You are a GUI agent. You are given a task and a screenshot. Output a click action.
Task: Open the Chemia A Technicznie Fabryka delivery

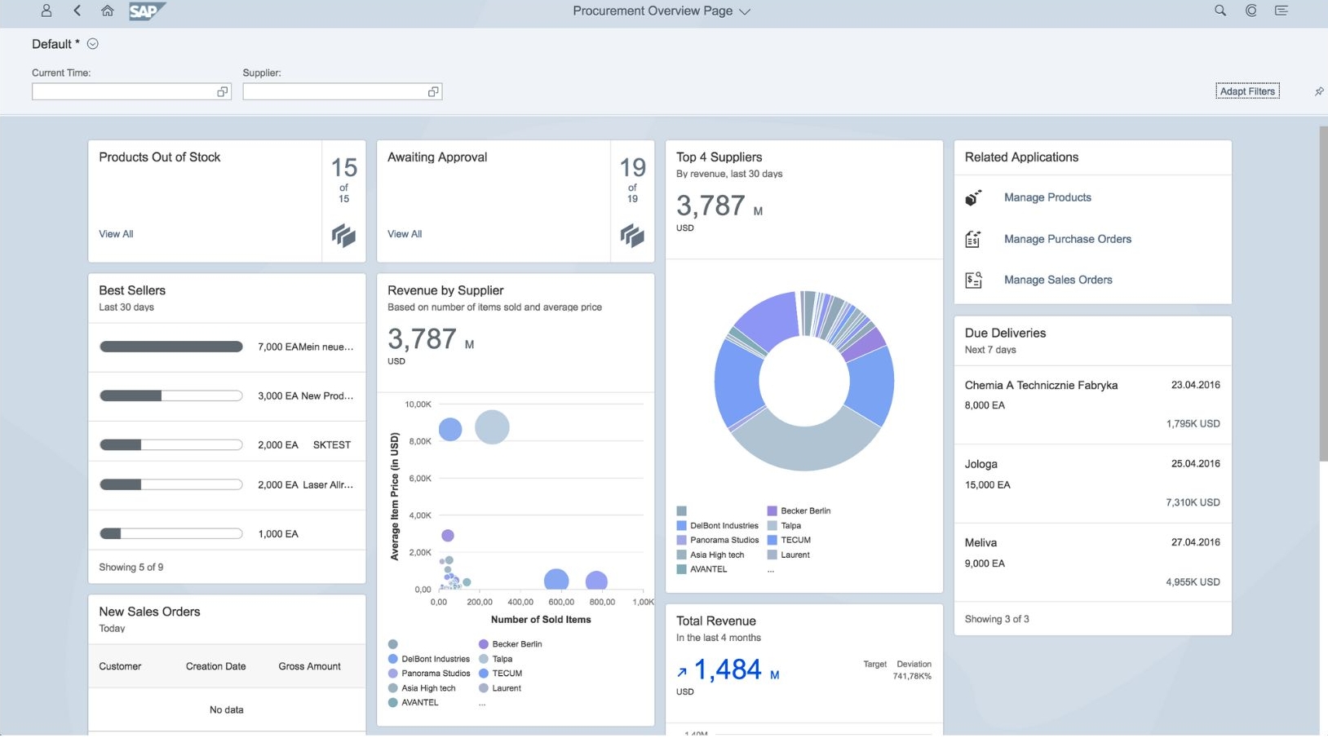coord(1041,386)
